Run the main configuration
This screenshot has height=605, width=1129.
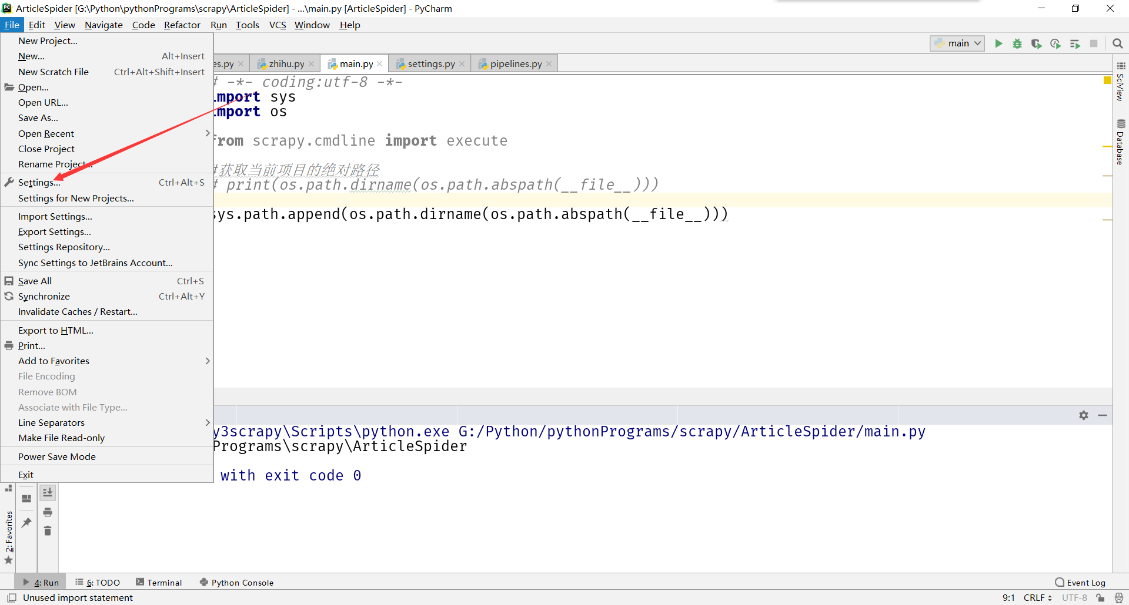(999, 43)
